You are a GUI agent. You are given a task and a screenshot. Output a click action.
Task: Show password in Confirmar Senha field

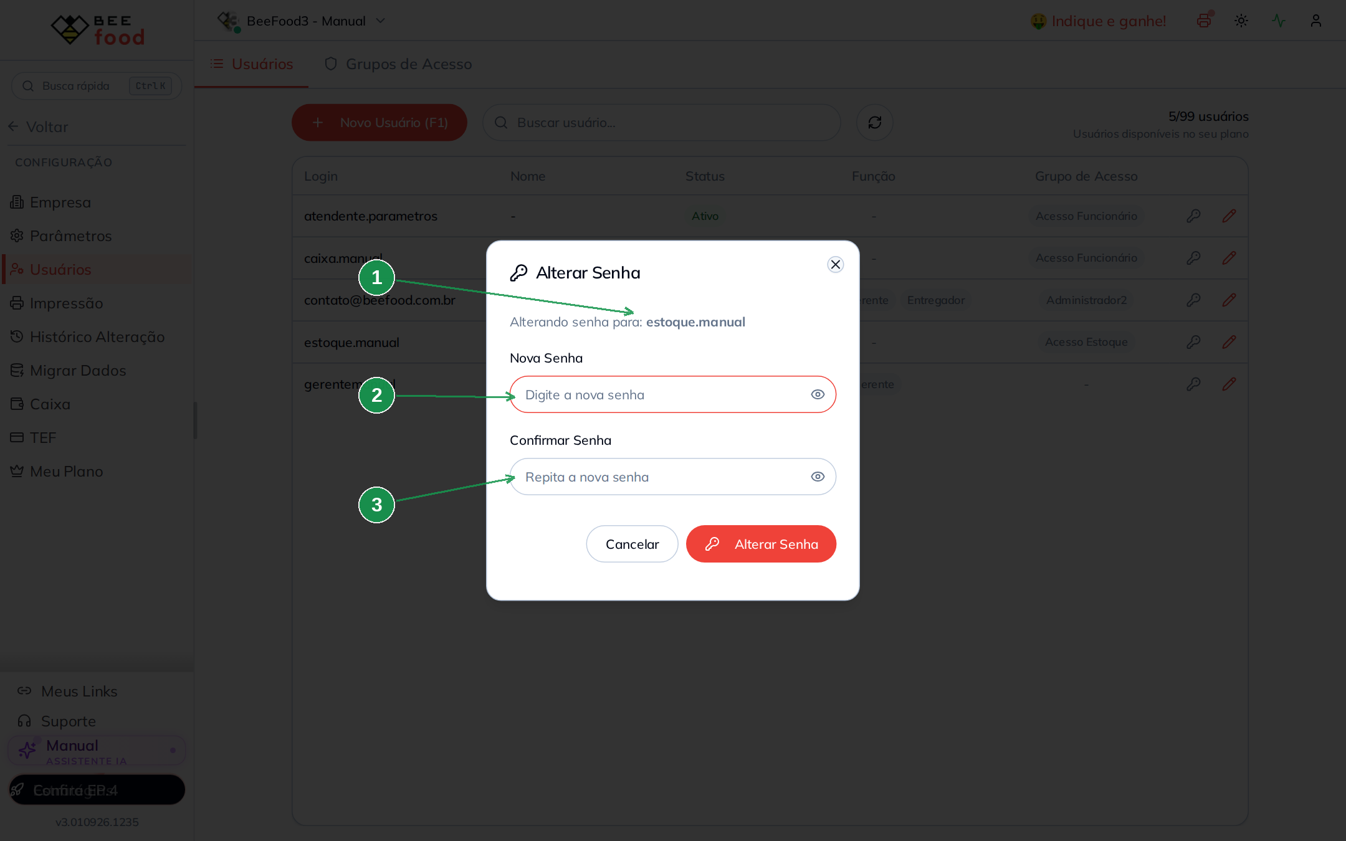click(x=818, y=477)
